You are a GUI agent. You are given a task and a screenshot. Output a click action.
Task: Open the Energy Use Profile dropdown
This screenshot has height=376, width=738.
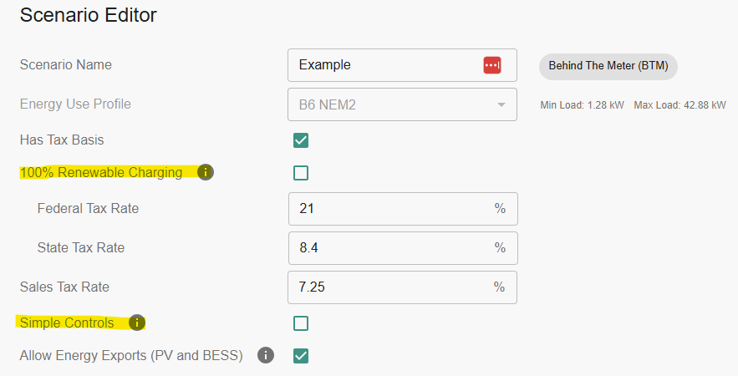[393, 104]
